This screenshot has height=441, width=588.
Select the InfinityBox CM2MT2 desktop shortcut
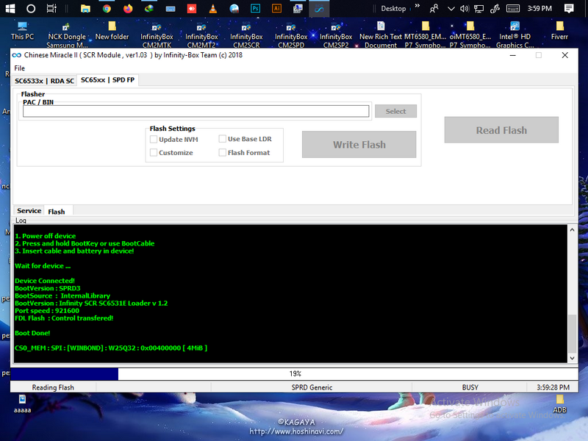(x=201, y=35)
